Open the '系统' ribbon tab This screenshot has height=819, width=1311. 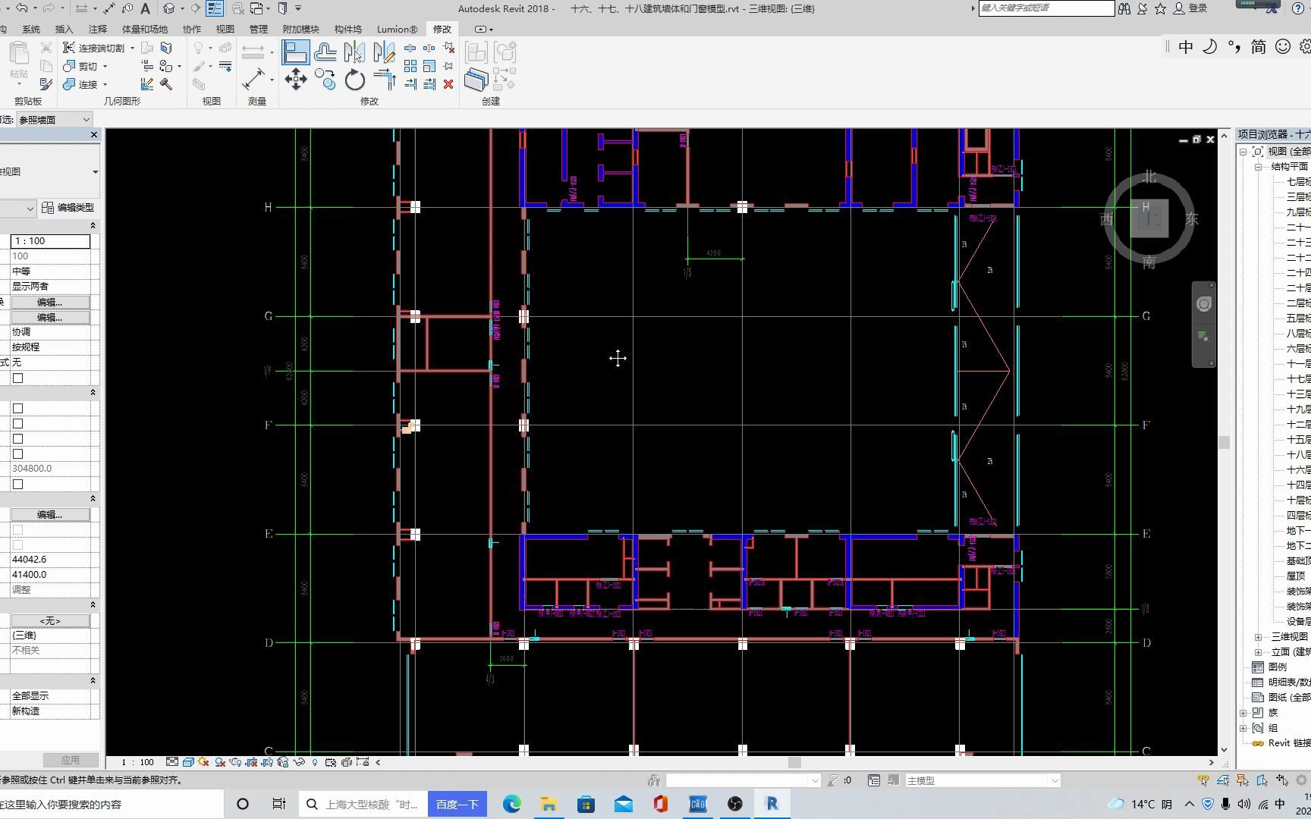click(x=31, y=29)
